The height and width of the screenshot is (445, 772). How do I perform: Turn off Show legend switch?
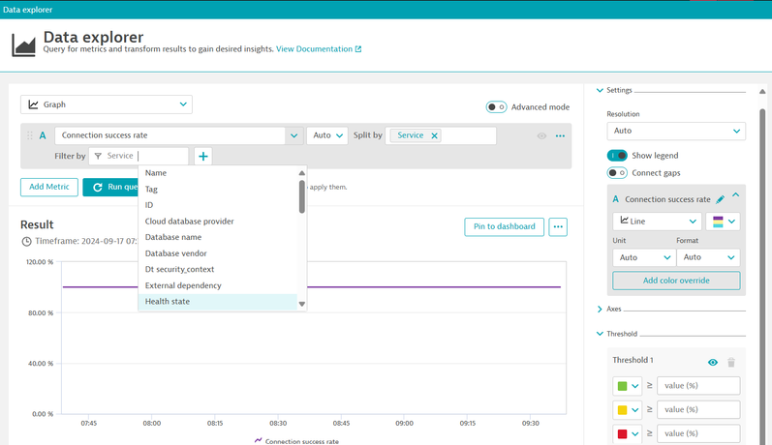point(617,155)
